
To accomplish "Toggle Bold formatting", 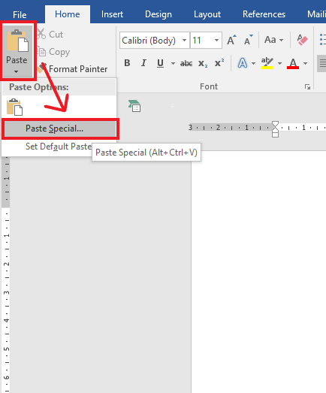I will coord(127,63).
